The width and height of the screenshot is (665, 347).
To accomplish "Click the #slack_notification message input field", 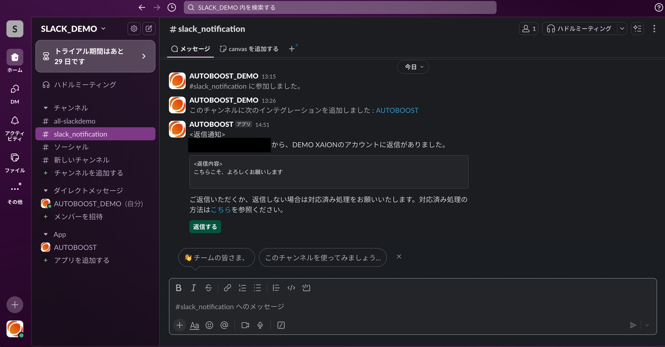I will pyautogui.click(x=413, y=307).
